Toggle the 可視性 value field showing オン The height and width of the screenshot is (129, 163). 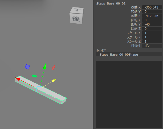(x=152, y=46)
